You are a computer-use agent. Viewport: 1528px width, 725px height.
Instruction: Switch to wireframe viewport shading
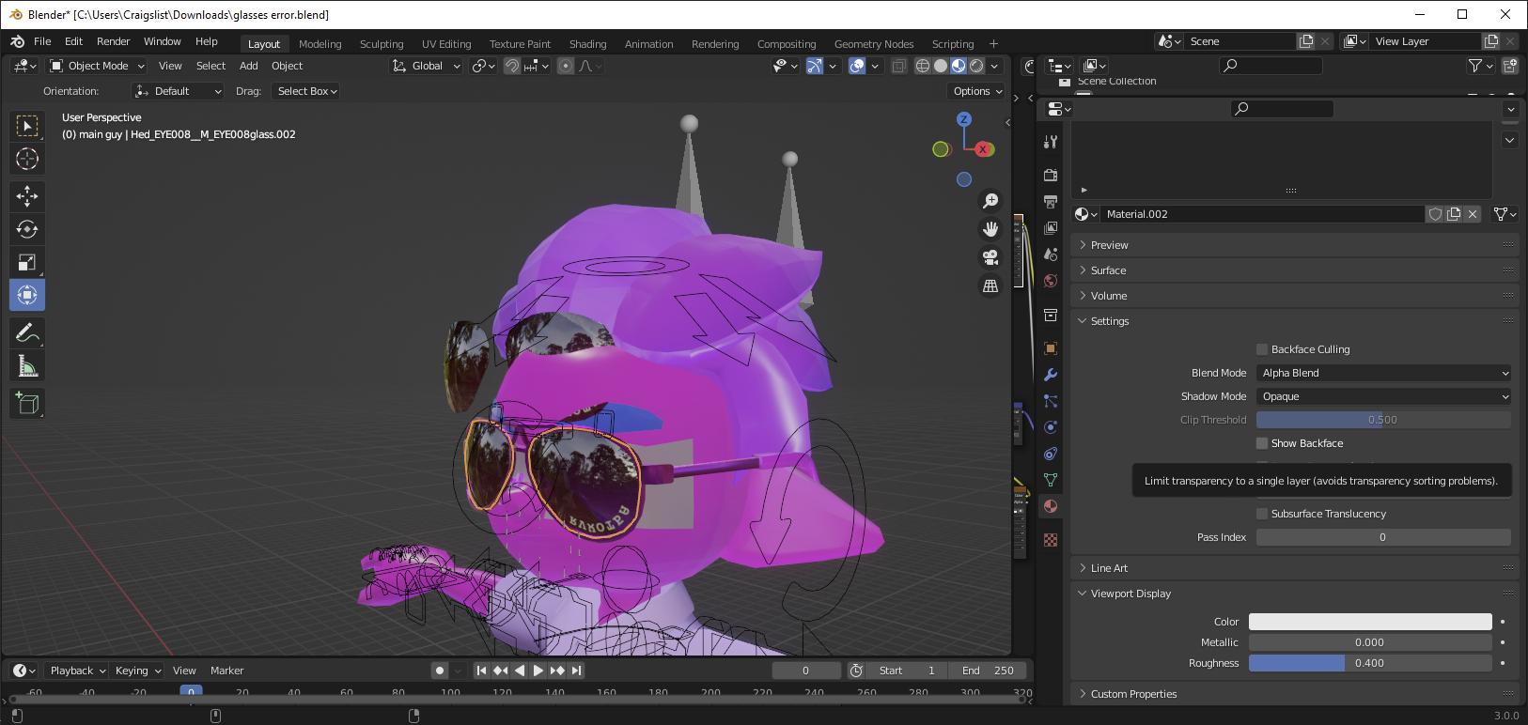(x=923, y=66)
